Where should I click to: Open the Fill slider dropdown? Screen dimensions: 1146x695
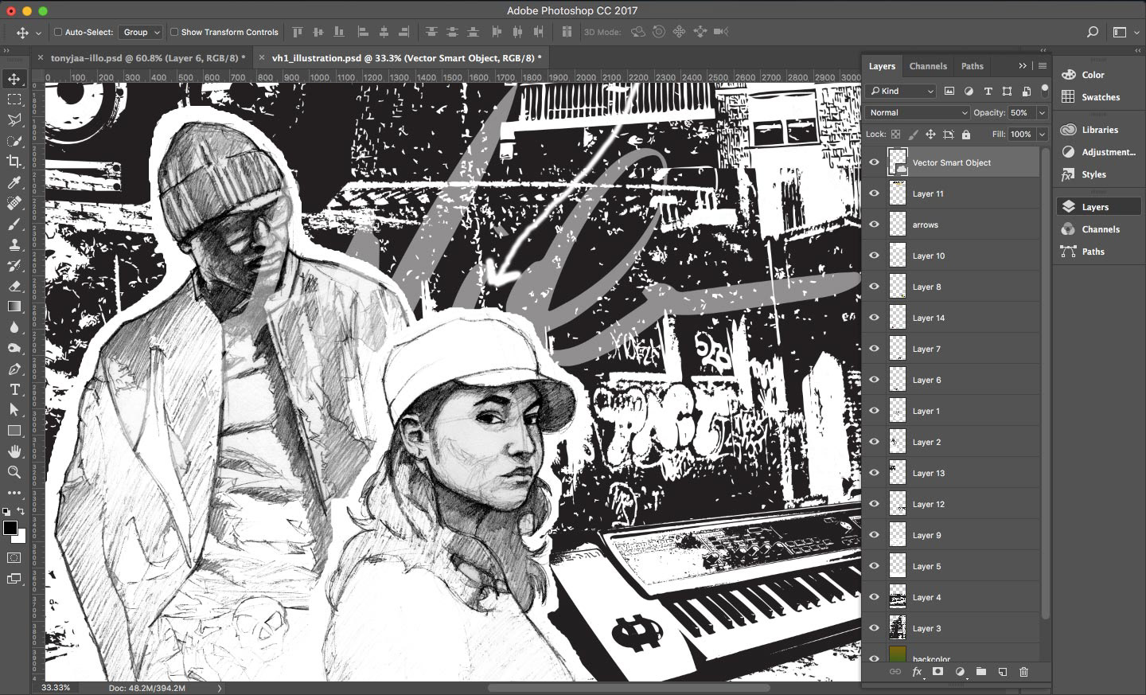(x=1042, y=135)
